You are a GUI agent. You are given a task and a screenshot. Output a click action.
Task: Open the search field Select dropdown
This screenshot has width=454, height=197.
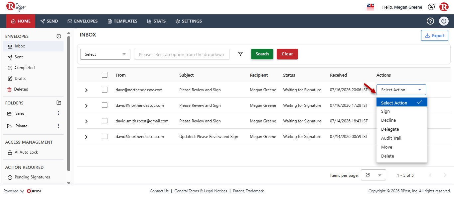click(x=105, y=54)
